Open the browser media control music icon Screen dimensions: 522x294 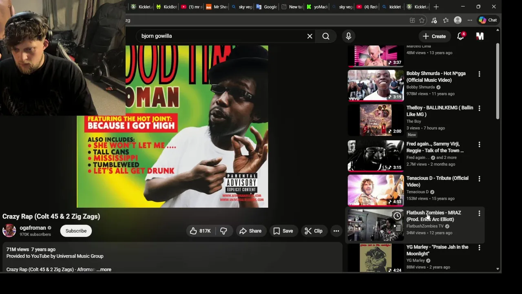tap(434, 20)
